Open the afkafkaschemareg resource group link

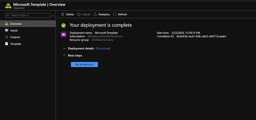(x=102, y=40)
